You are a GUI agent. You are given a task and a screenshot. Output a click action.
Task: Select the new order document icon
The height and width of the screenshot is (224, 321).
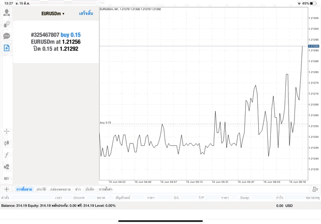pyautogui.click(x=7, y=48)
